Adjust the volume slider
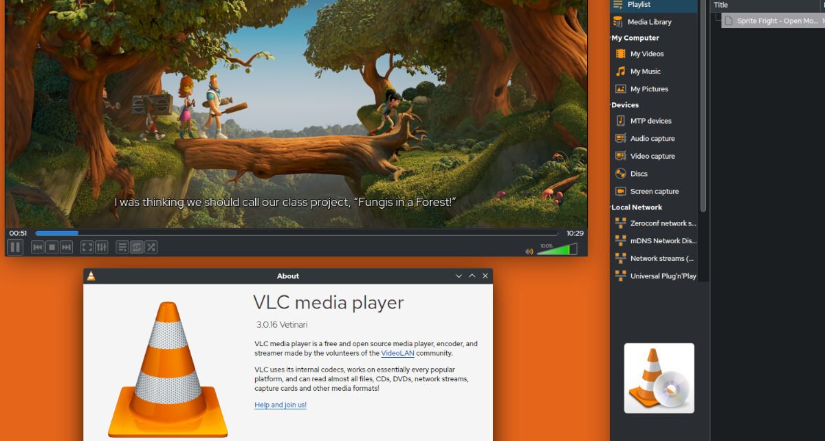The image size is (825, 441). point(557,249)
